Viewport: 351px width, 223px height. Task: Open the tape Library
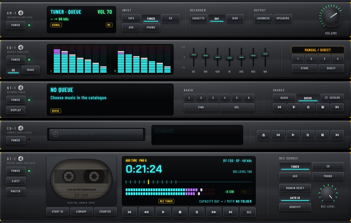(81, 212)
